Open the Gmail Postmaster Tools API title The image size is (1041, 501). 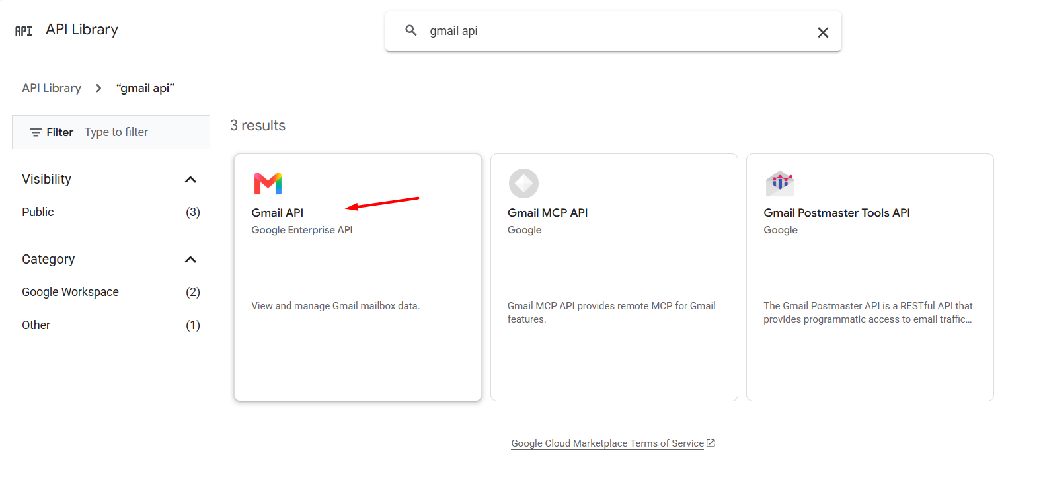pyautogui.click(x=837, y=213)
